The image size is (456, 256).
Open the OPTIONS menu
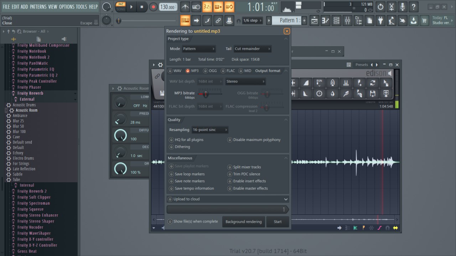[67, 7]
